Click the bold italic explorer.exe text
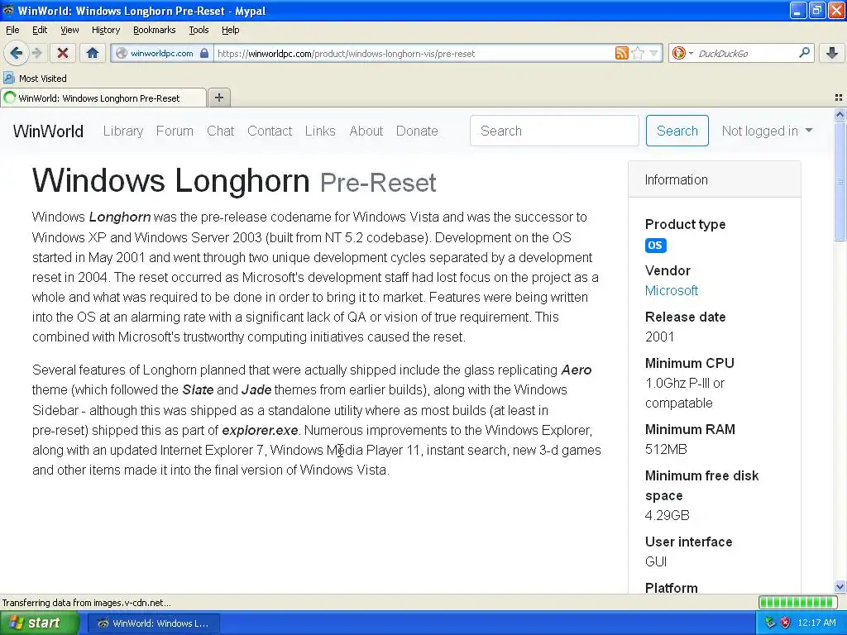Image resolution: width=847 pixels, height=635 pixels. (260, 430)
